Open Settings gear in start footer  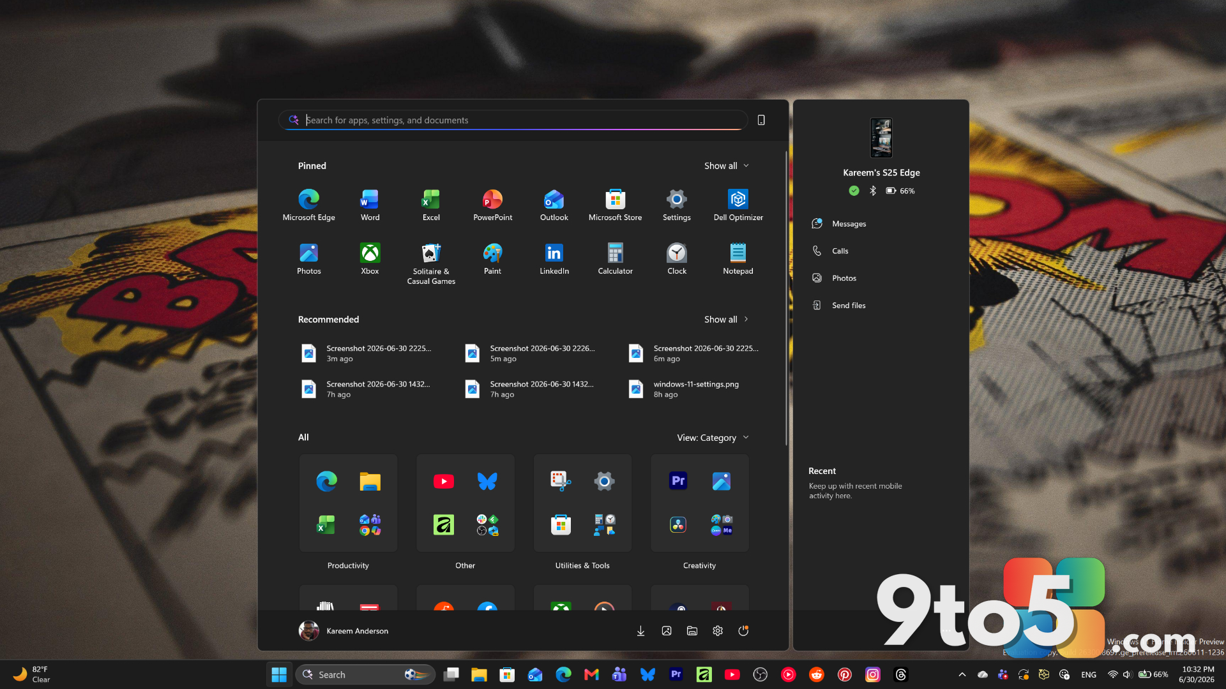tap(717, 631)
